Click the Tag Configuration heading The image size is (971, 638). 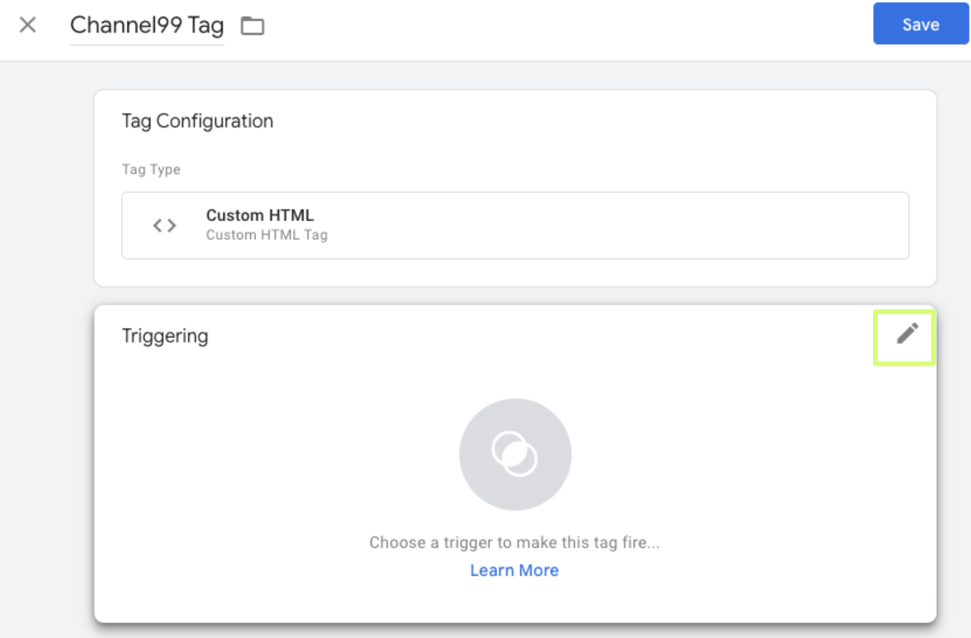[x=198, y=121]
